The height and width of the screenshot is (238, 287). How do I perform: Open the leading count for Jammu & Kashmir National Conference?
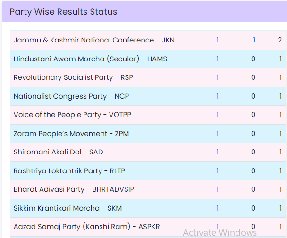[x=254, y=40]
